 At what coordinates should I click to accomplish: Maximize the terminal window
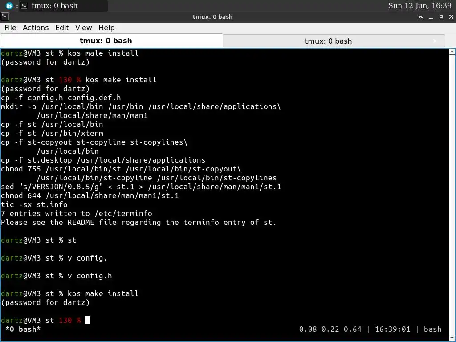point(441,17)
